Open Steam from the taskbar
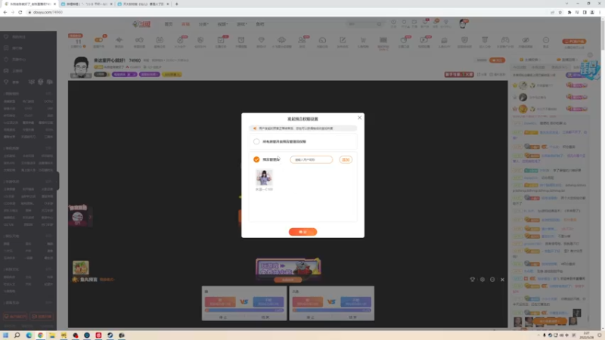This screenshot has width=605, height=340. pyautogui.click(x=110, y=335)
